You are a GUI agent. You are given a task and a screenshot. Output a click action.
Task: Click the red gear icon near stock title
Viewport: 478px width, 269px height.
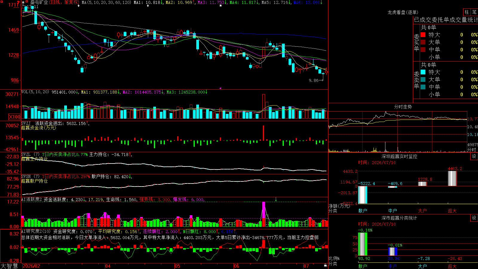pyautogui.click(x=27, y=1)
